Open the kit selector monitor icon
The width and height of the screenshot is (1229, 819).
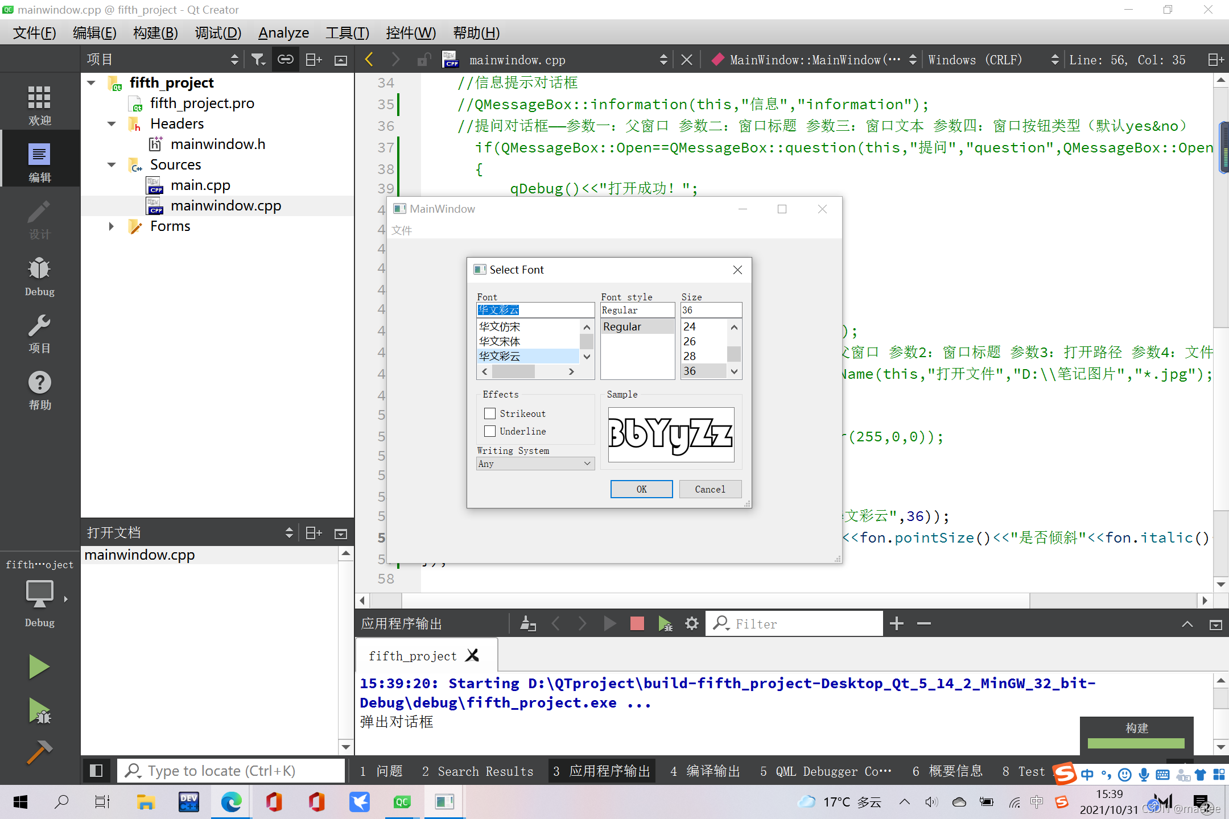(x=40, y=595)
